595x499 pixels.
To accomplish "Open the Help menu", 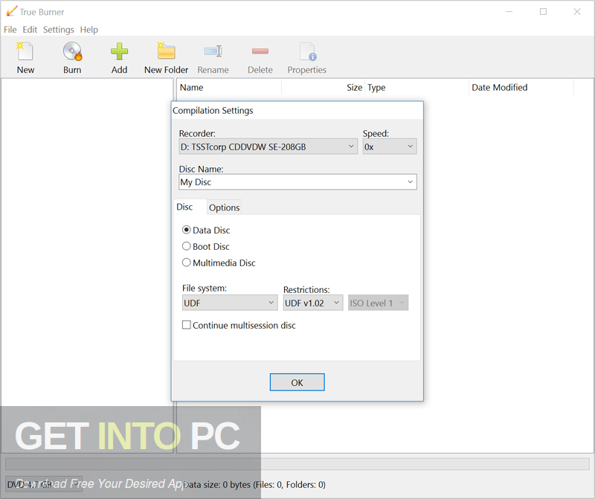I will (89, 30).
